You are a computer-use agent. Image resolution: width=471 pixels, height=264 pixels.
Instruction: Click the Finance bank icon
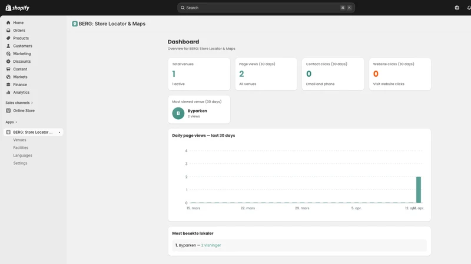click(x=8, y=84)
